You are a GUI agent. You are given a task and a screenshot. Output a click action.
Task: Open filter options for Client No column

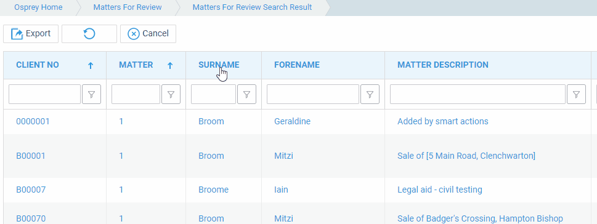point(91,94)
